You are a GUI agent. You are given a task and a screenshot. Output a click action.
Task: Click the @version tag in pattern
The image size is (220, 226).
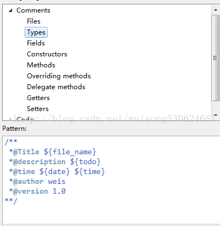click(x=31, y=191)
